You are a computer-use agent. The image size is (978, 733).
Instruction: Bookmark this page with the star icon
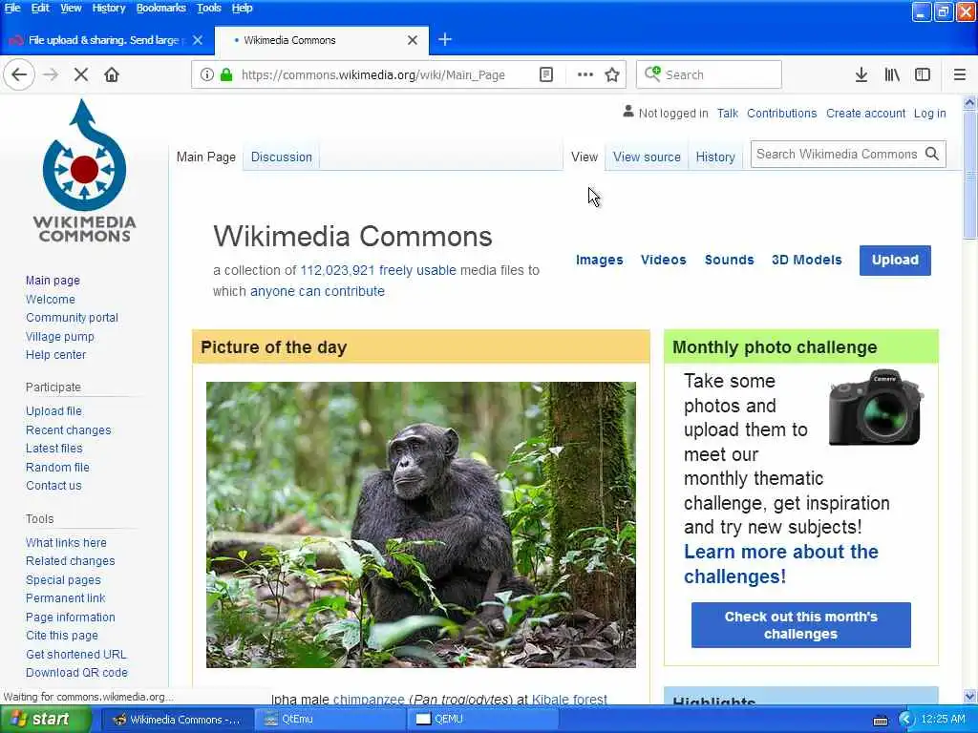(612, 74)
